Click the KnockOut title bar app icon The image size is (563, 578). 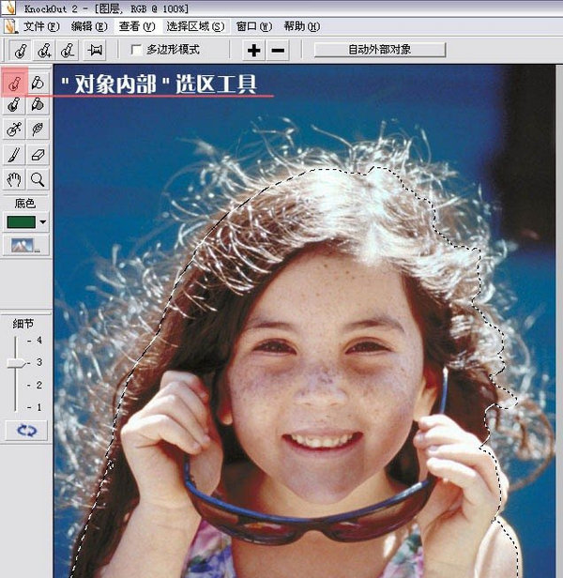(8, 8)
